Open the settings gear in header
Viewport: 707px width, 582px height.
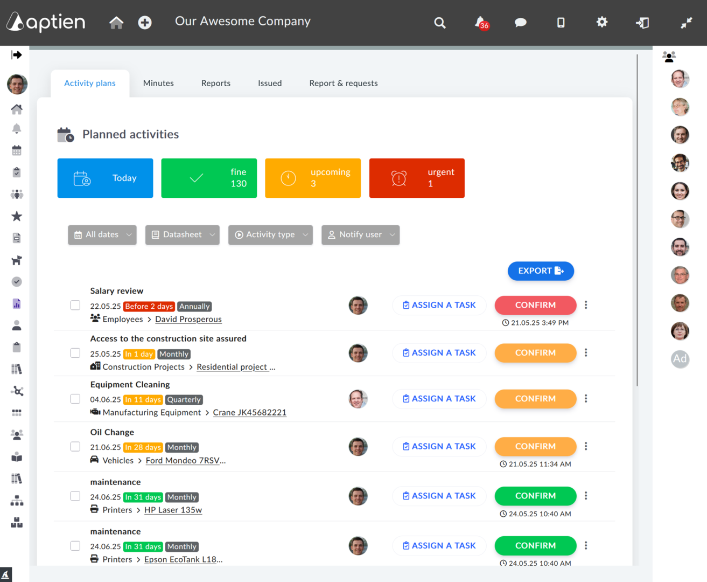coord(602,22)
